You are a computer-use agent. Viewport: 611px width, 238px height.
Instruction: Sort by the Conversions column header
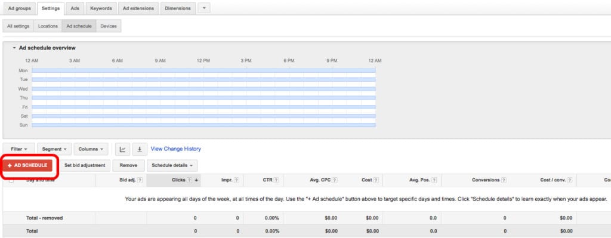click(x=486, y=180)
